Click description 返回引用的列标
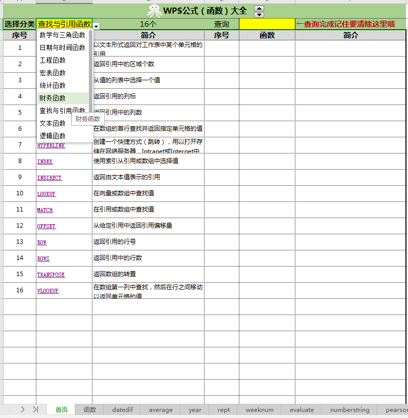 coord(115,96)
